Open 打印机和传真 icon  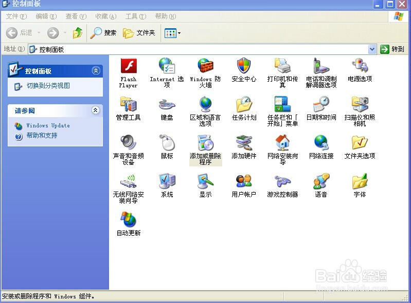(282, 66)
